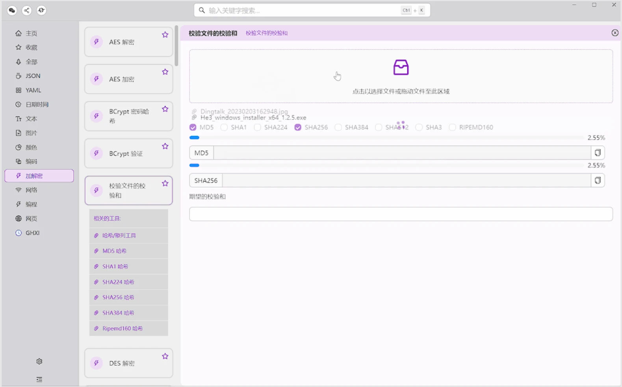Select the 编程 programming category in the sidebar
622x387 pixels.
39,204
